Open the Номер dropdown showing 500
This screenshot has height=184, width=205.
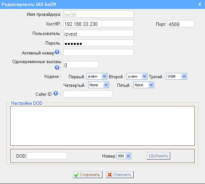click(124, 156)
